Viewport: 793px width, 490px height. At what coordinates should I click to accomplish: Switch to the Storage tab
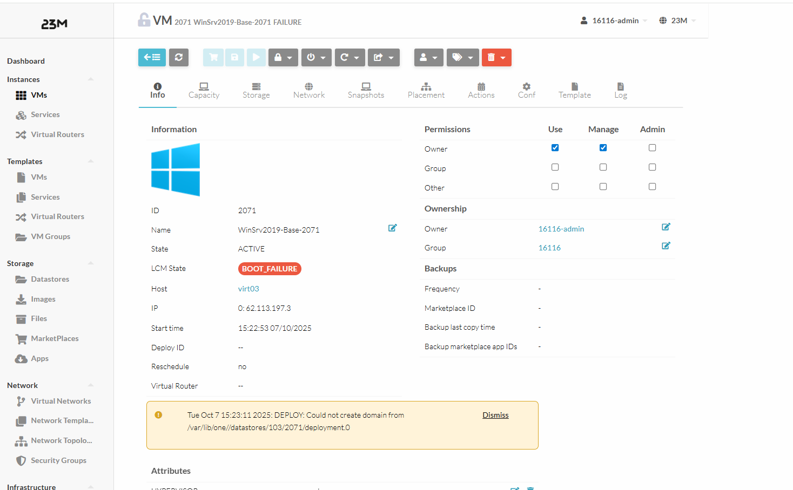point(256,90)
